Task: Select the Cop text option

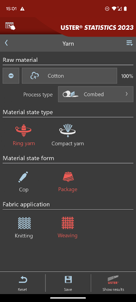Action: [24, 190]
